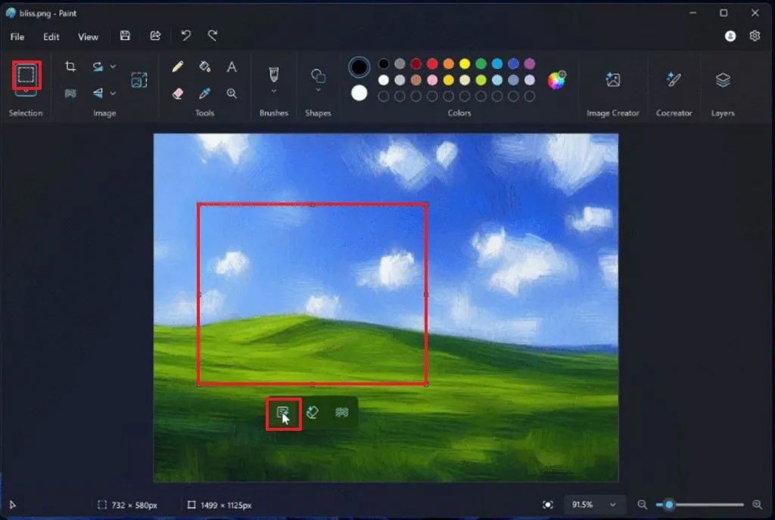Select the Text tool
Image resolution: width=775 pixels, height=520 pixels.
coord(232,67)
